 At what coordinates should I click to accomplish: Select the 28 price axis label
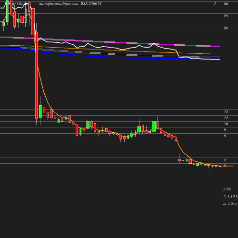tap(226, 16)
